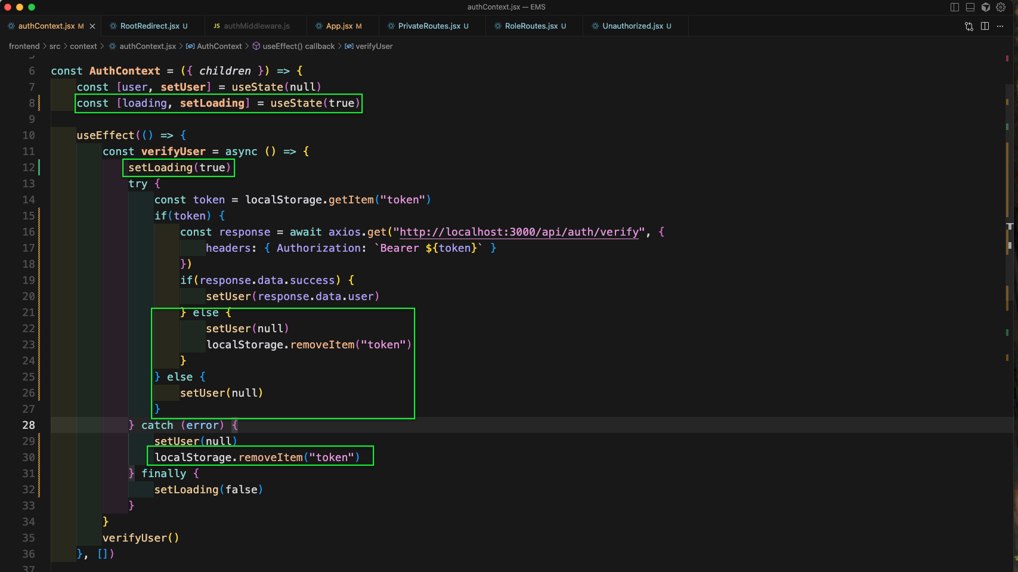The height and width of the screenshot is (572, 1018).
Task: Toggle the bottom panel layout icon
Action: click(x=970, y=7)
